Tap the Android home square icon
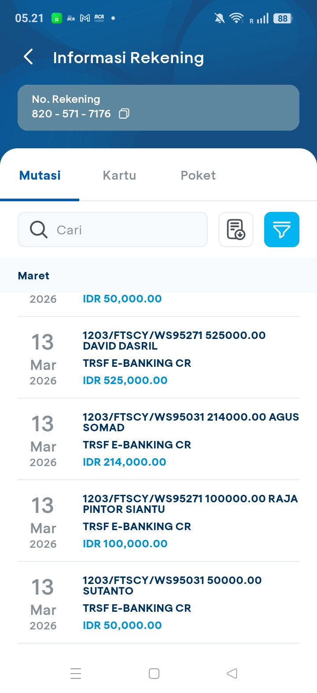 coord(154,674)
